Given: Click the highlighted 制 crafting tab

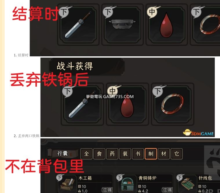Looking at the screenshot, I should (151, 154).
